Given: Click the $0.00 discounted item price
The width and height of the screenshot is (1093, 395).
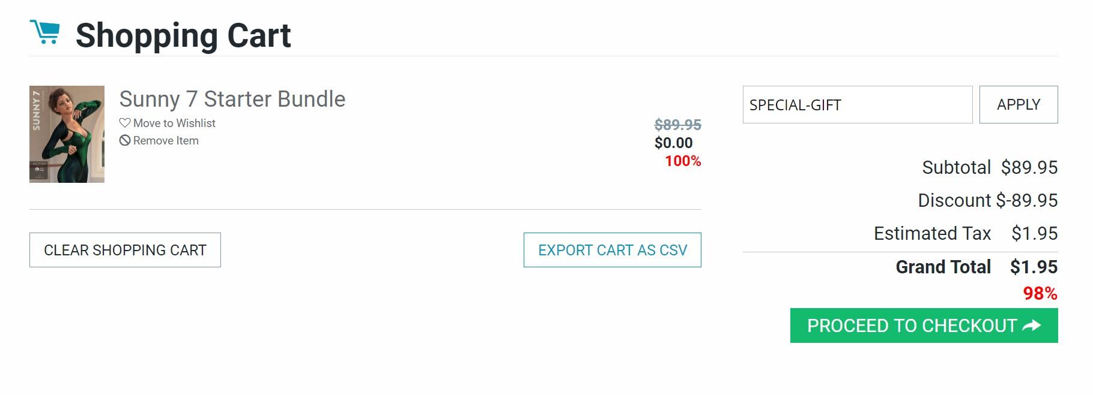Looking at the screenshot, I should [673, 143].
